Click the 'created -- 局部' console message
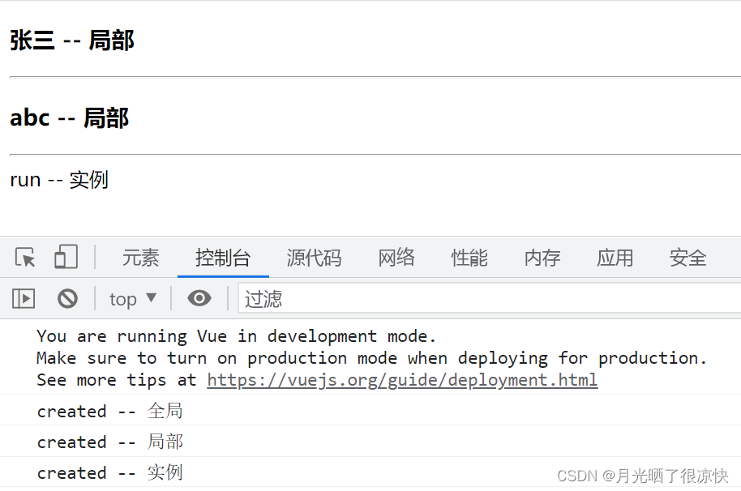 pos(109,442)
